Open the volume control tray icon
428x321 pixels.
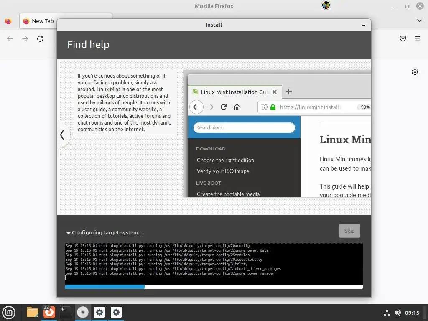click(x=397, y=313)
